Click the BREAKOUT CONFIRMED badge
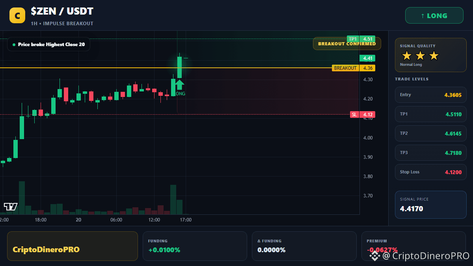473x266 pixels. (x=347, y=44)
